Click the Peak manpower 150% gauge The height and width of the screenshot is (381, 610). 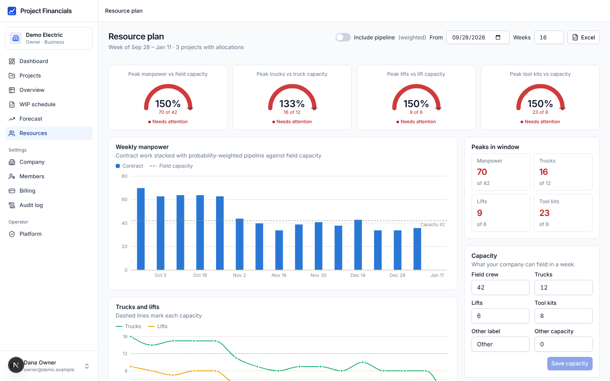(x=168, y=98)
